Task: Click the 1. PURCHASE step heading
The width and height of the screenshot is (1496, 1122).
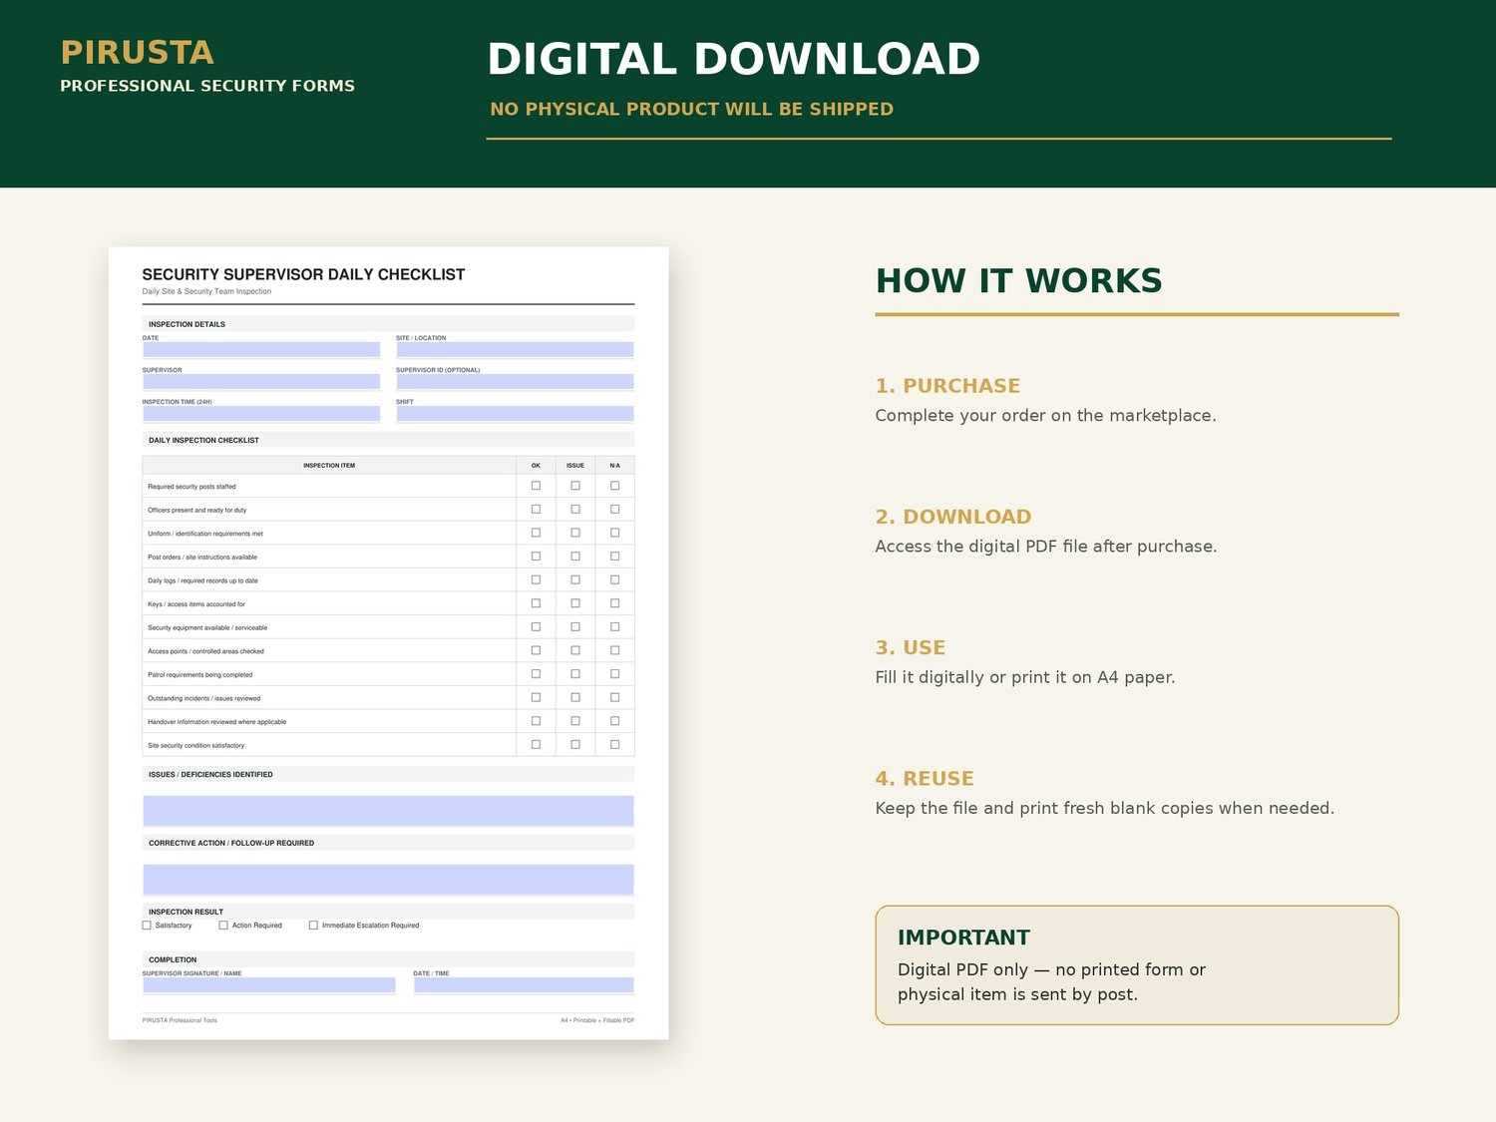Action: point(947,386)
